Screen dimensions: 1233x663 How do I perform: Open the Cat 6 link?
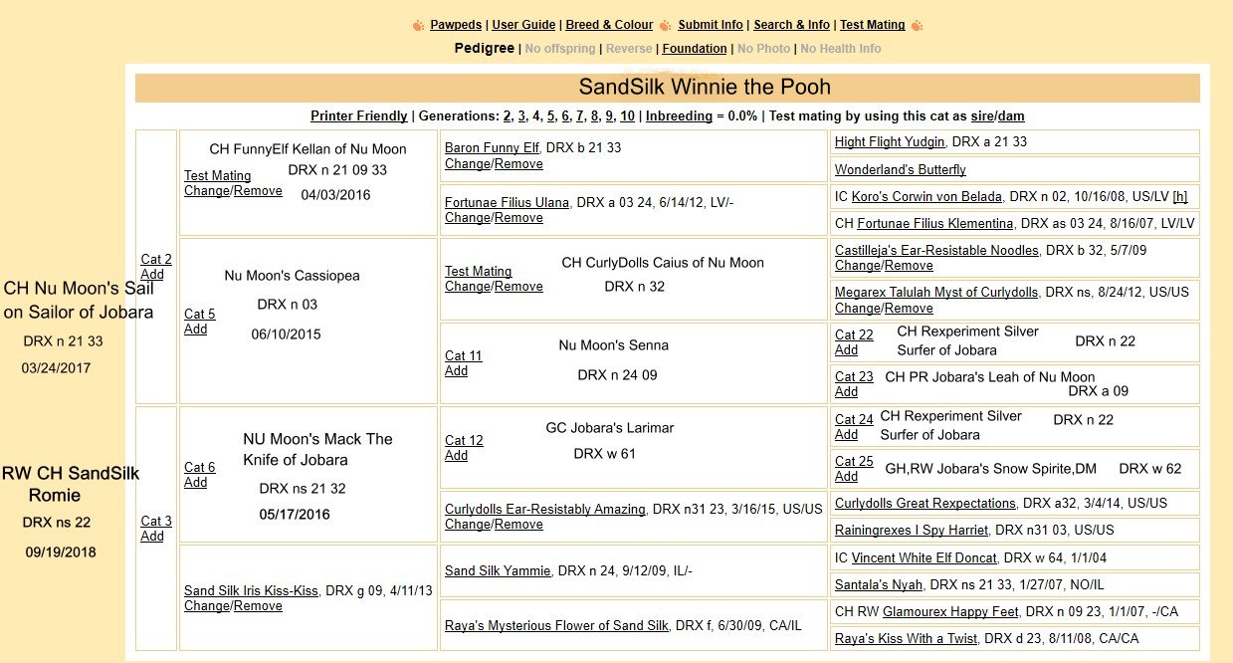pyautogui.click(x=199, y=467)
